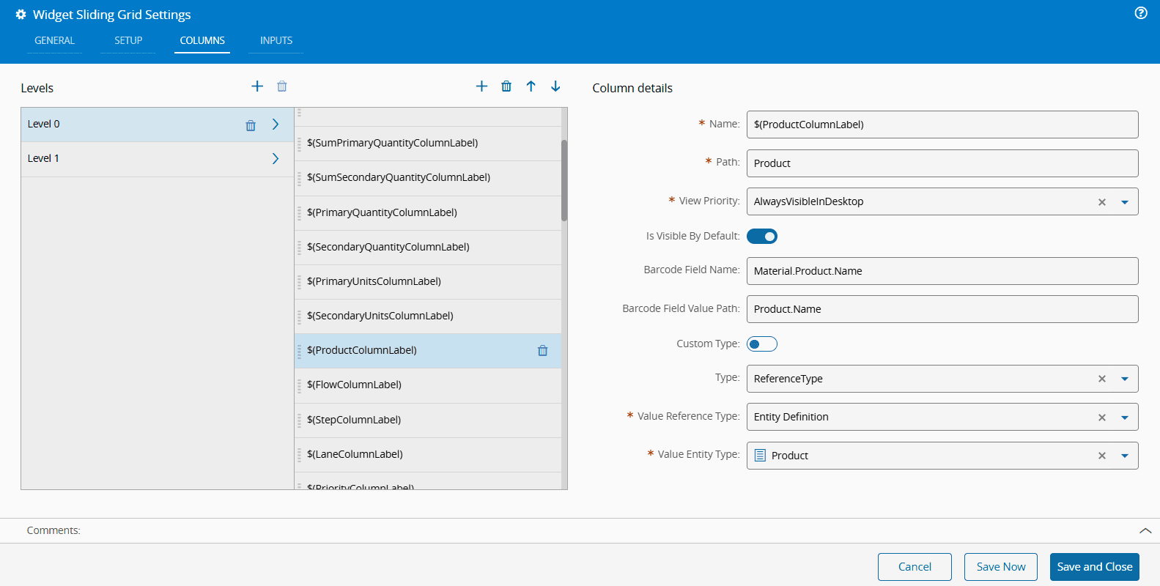Move selected column down with arrow

(x=555, y=86)
